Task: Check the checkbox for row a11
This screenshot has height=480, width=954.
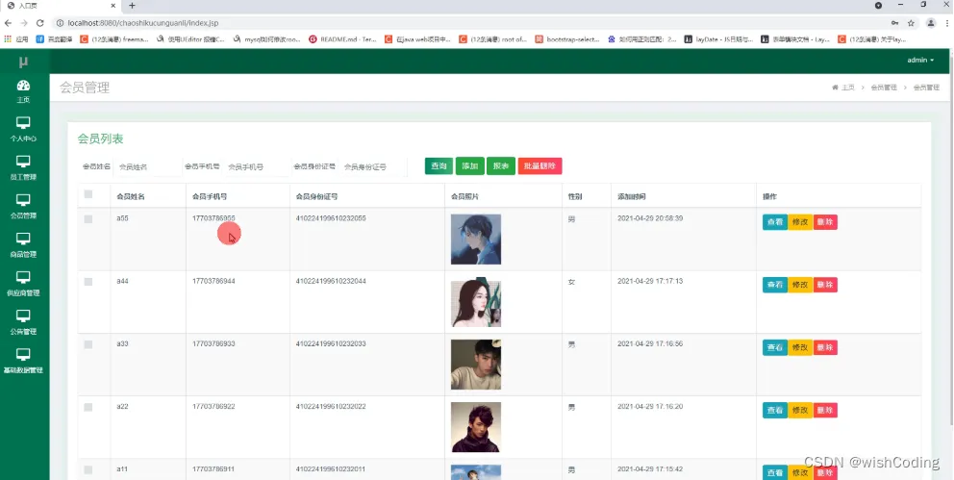Action: click(x=88, y=469)
